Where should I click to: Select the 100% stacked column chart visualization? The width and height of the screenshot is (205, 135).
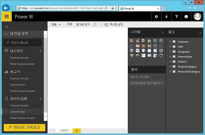(161, 41)
